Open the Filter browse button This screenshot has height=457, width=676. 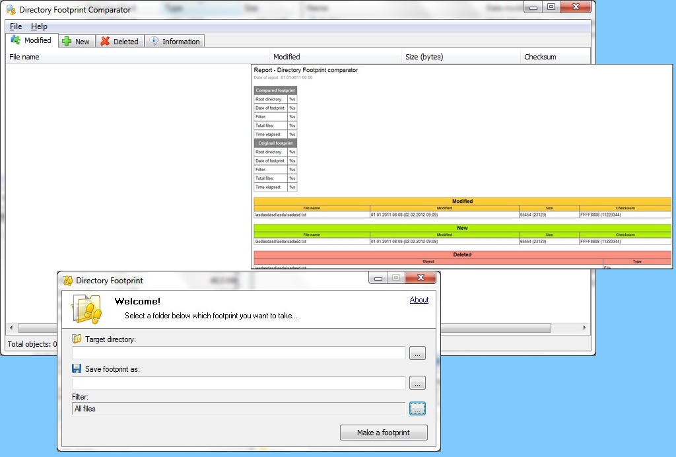click(417, 409)
